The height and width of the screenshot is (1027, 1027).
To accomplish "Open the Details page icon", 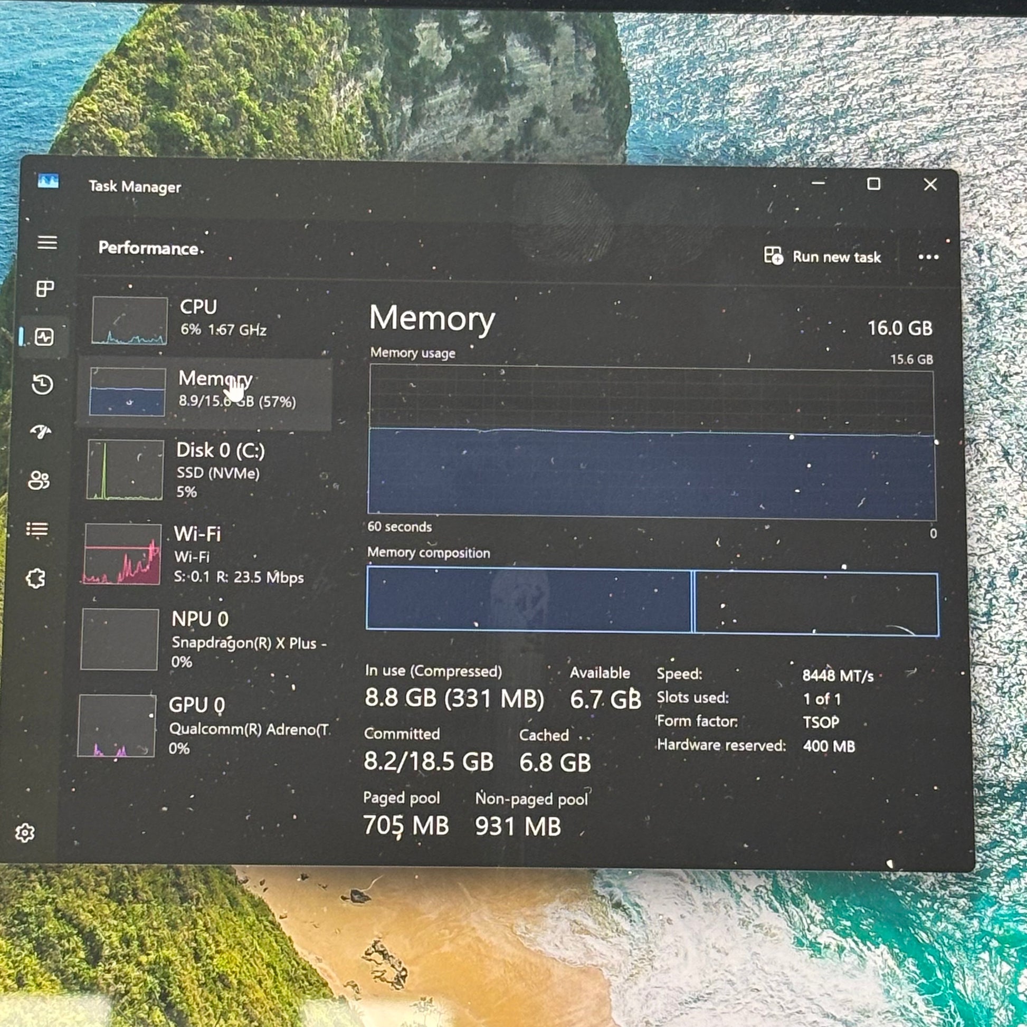I will 37,529.
